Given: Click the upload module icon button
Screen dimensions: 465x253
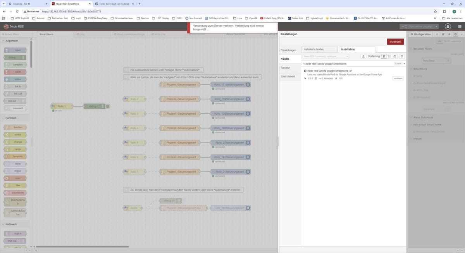Looking at the screenshot, I should click(363, 56).
